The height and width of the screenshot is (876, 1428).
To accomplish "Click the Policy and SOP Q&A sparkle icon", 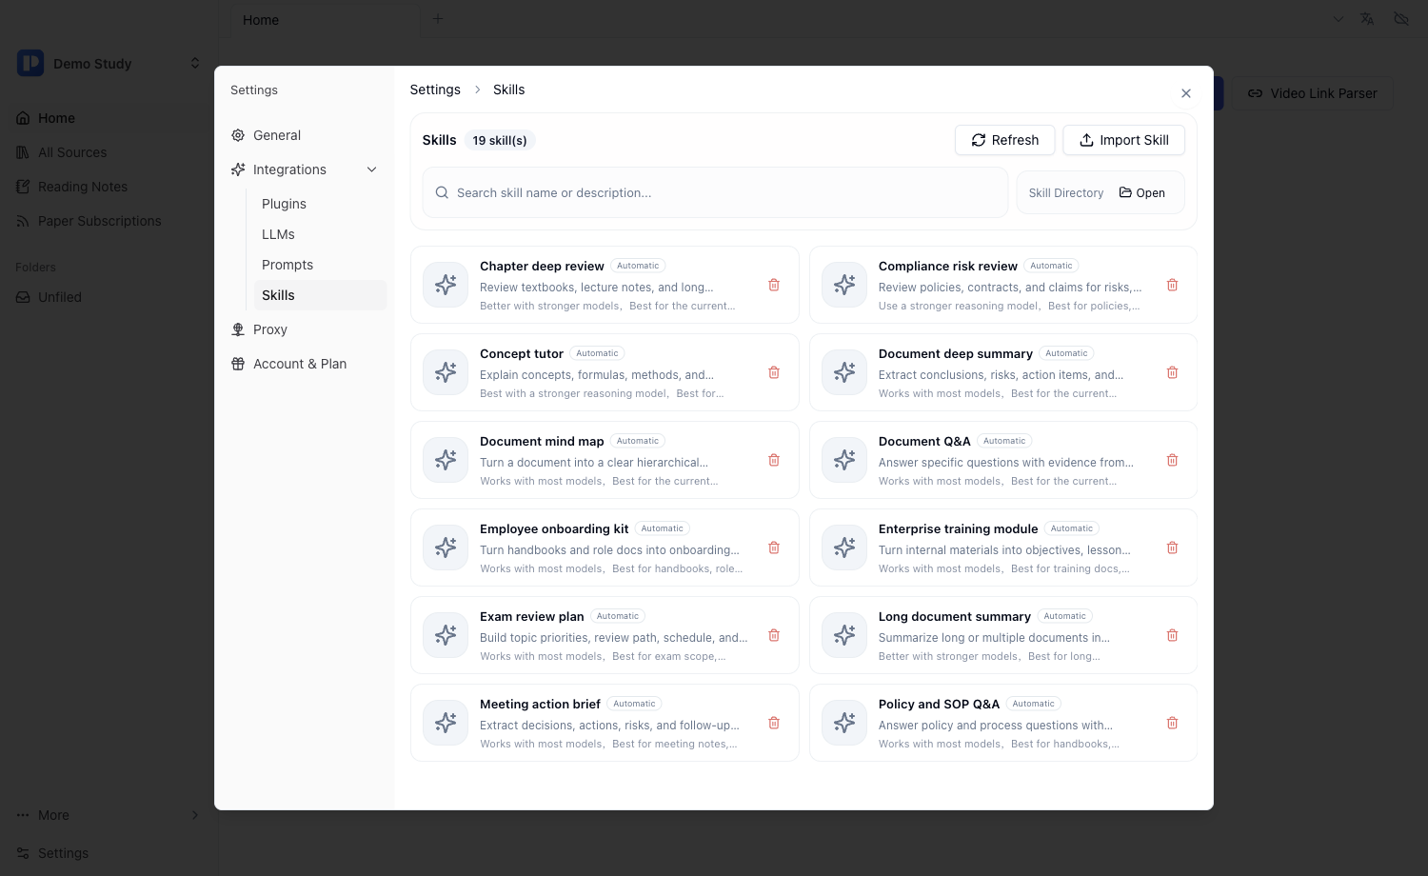I will (x=844, y=723).
